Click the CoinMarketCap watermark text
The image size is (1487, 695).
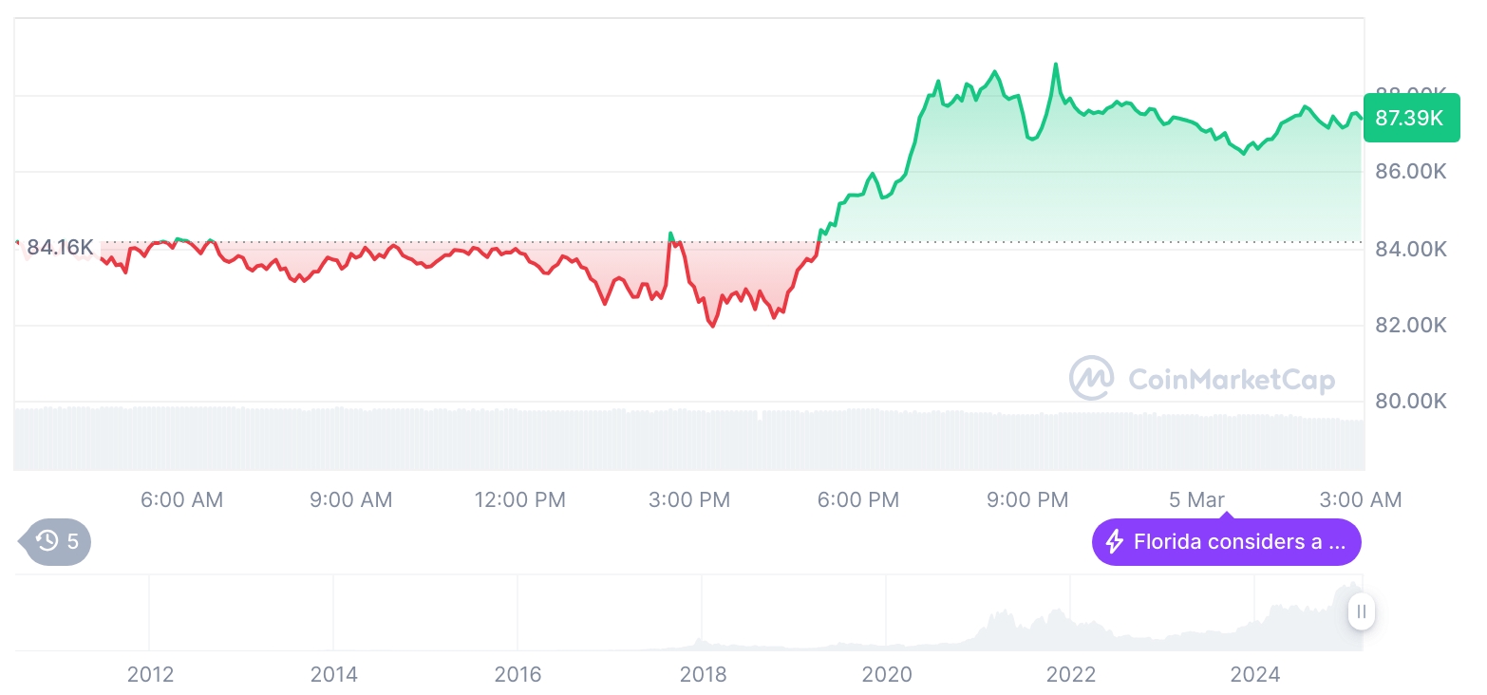click(x=1231, y=380)
